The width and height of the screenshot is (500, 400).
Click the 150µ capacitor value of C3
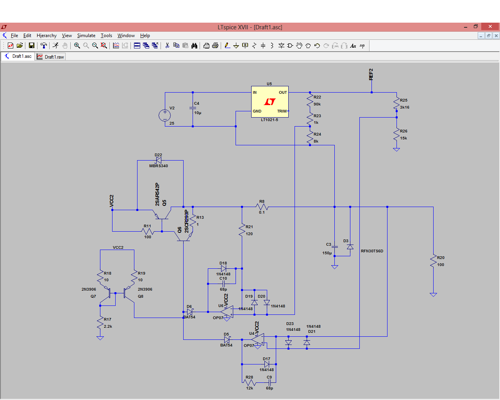[327, 253]
